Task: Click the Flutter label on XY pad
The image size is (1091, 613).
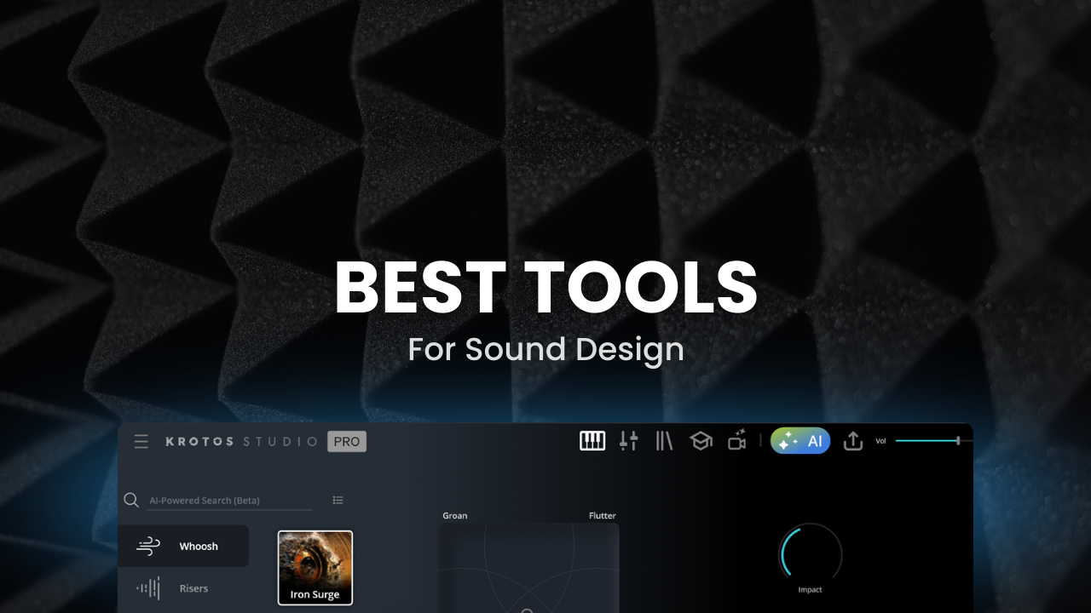Action: pos(603,516)
